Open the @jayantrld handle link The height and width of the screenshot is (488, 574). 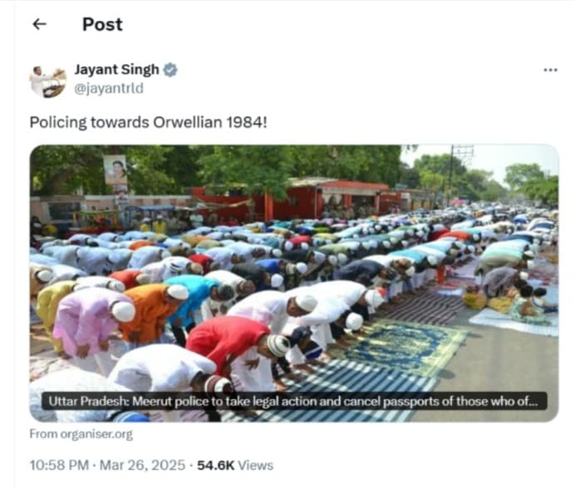tap(109, 89)
